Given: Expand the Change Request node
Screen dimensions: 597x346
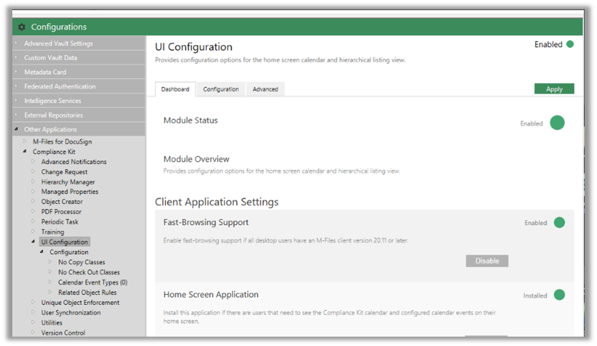Looking at the screenshot, I should tap(33, 171).
